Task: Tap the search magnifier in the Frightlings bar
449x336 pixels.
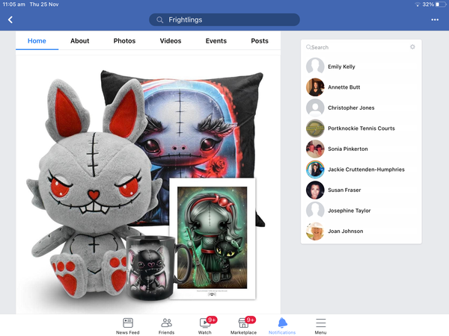Action: 160,19
